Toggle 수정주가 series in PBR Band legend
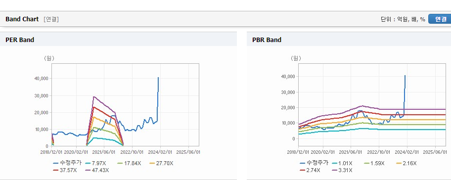The width and height of the screenshot is (451, 180). tap(314, 163)
